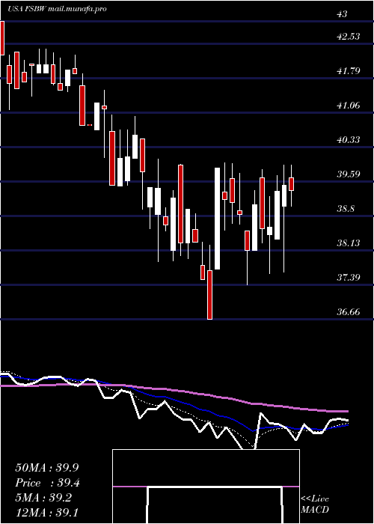Click the tall white candlestick rising from 37.7
This screenshot has height=524, width=374.
(x=218, y=219)
